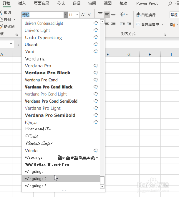Open the name box dropdown arrow
This screenshot has width=179, height=197.
tap(11, 44)
